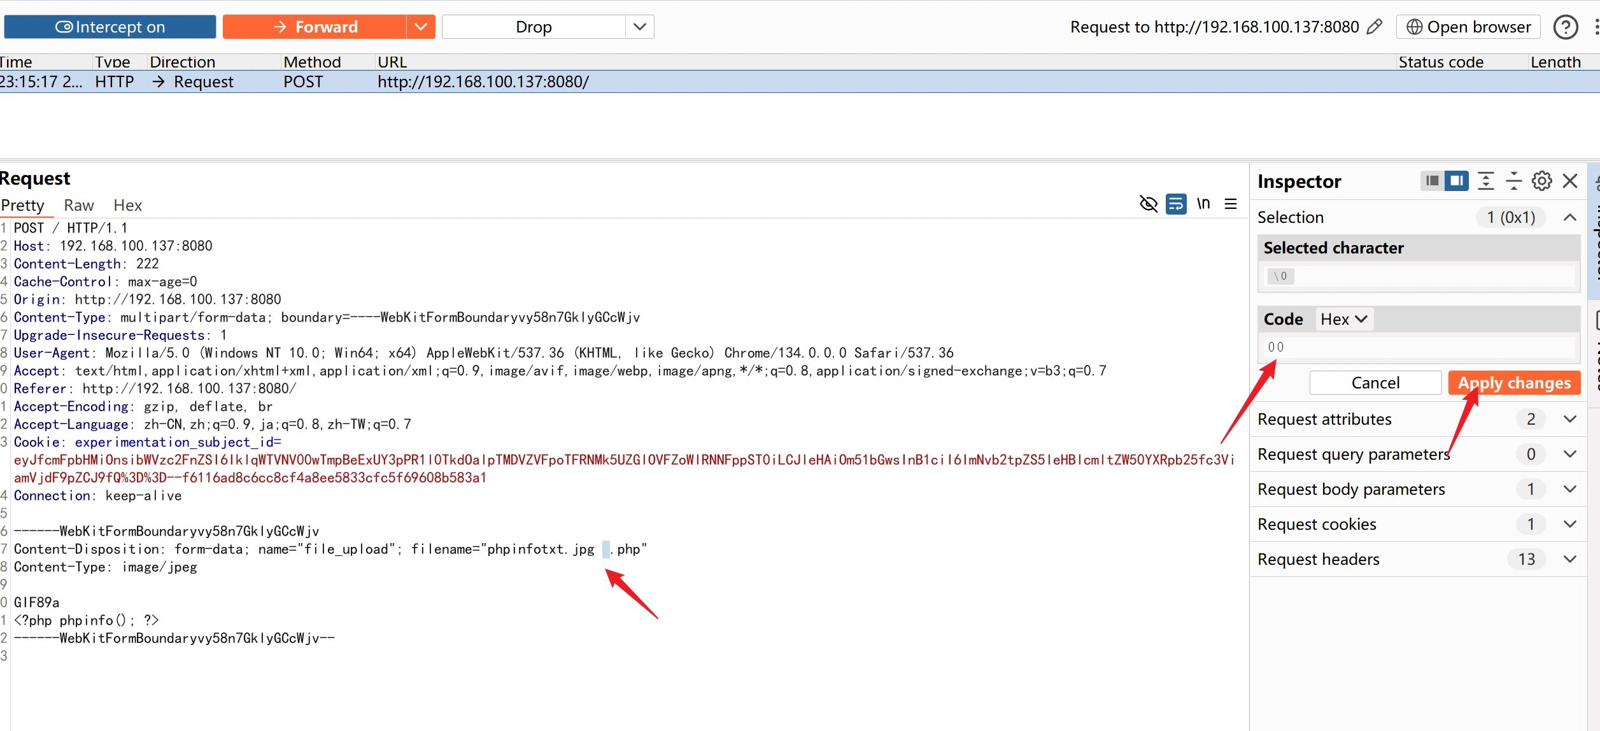Toggle hidden characters eye icon
This screenshot has width=1600, height=731.
pos(1148,204)
